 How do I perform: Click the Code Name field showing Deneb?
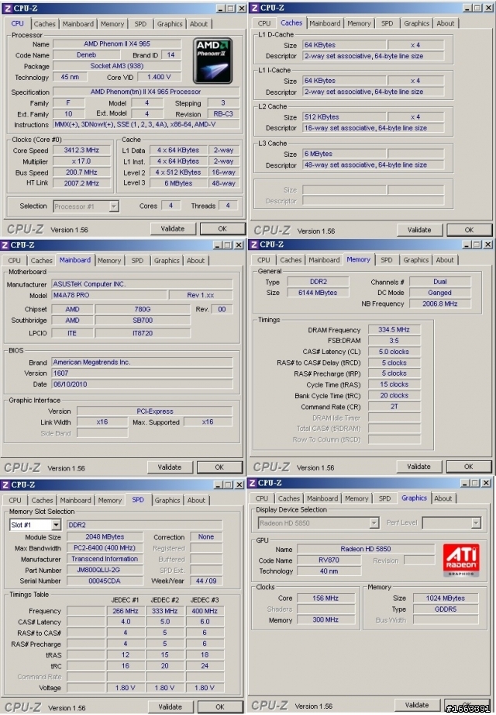(87, 54)
